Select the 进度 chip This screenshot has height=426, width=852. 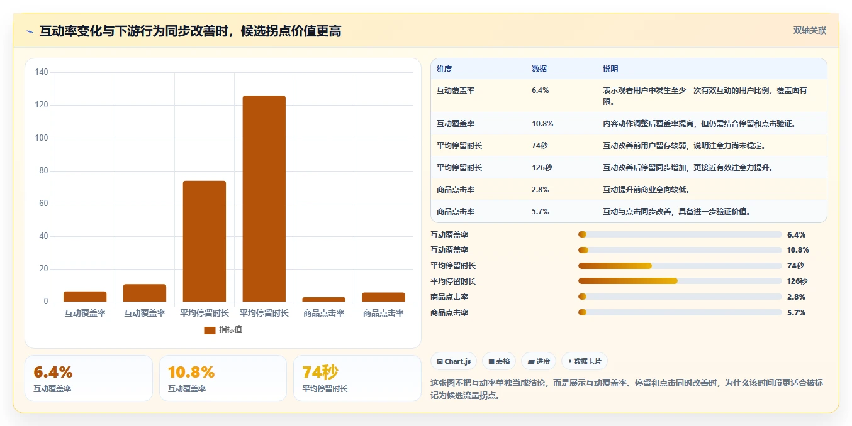coord(539,361)
